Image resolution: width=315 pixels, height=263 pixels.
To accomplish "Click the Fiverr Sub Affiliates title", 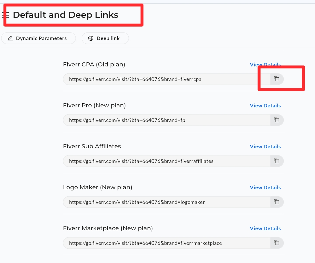I will point(92,146).
